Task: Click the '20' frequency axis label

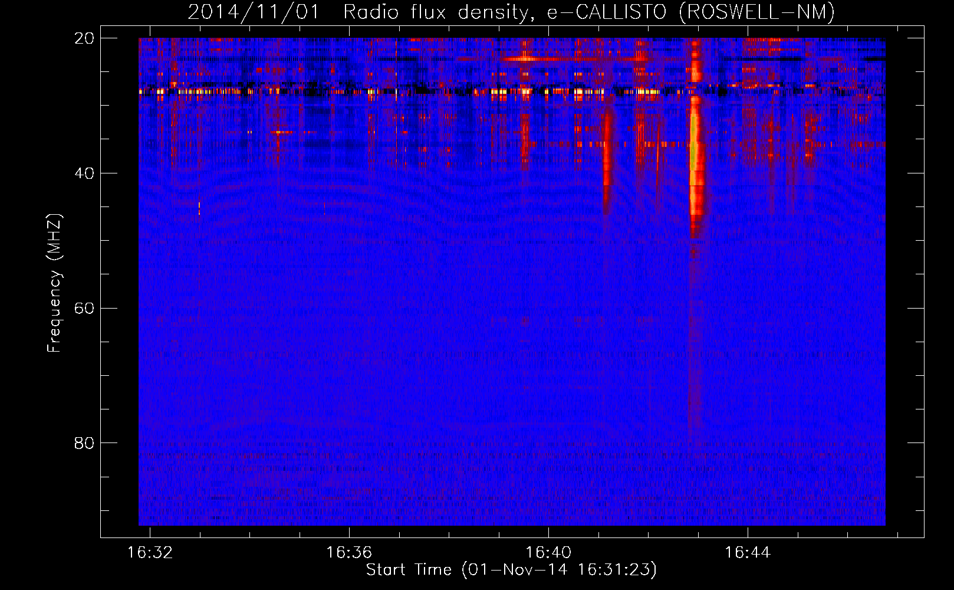Action: (85, 38)
